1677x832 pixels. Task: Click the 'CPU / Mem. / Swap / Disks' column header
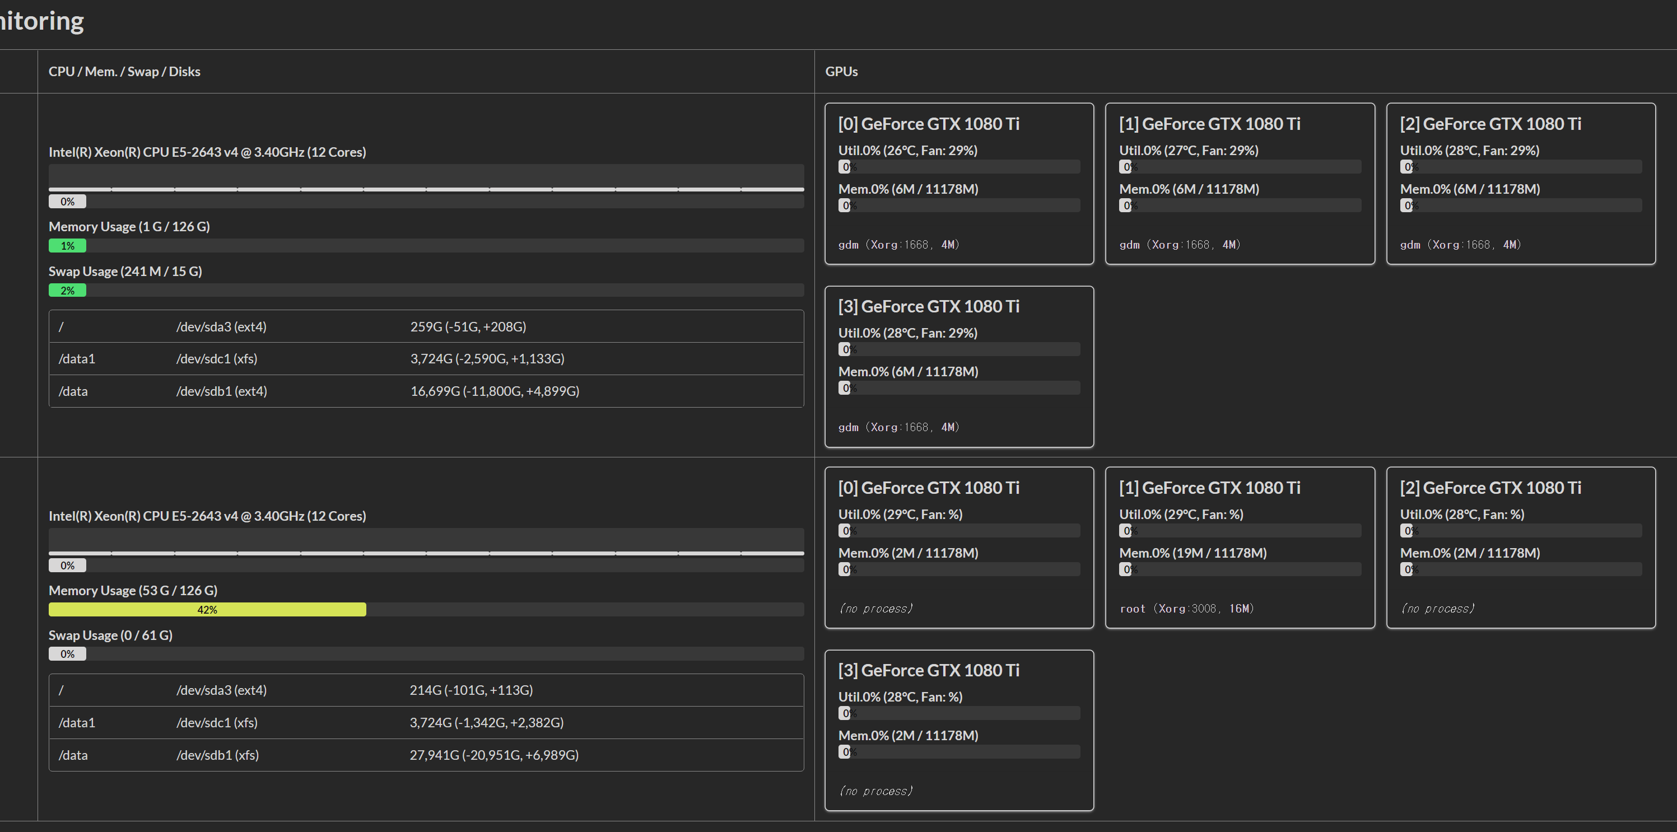(x=124, y=72)
